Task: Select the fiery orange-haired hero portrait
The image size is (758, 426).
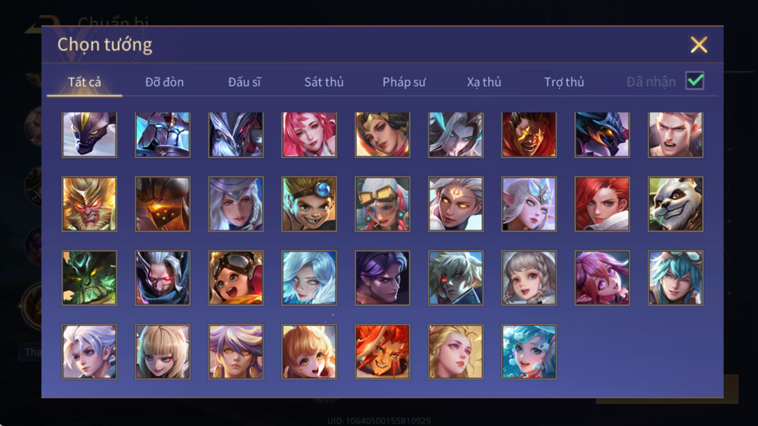Action: pos(382,352)
